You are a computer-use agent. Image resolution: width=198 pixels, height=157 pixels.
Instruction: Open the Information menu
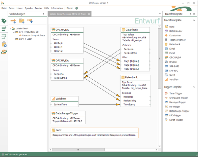coord(57,8)
